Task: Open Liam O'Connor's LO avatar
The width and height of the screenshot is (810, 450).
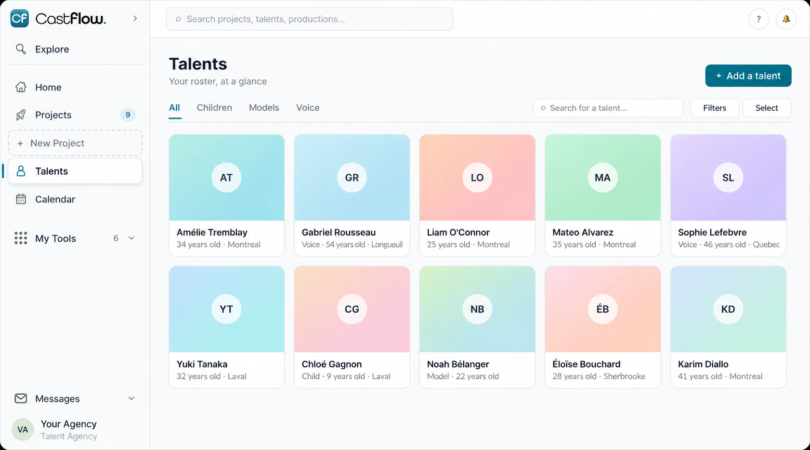Action: pyautogui.click(x=477, y=178)
